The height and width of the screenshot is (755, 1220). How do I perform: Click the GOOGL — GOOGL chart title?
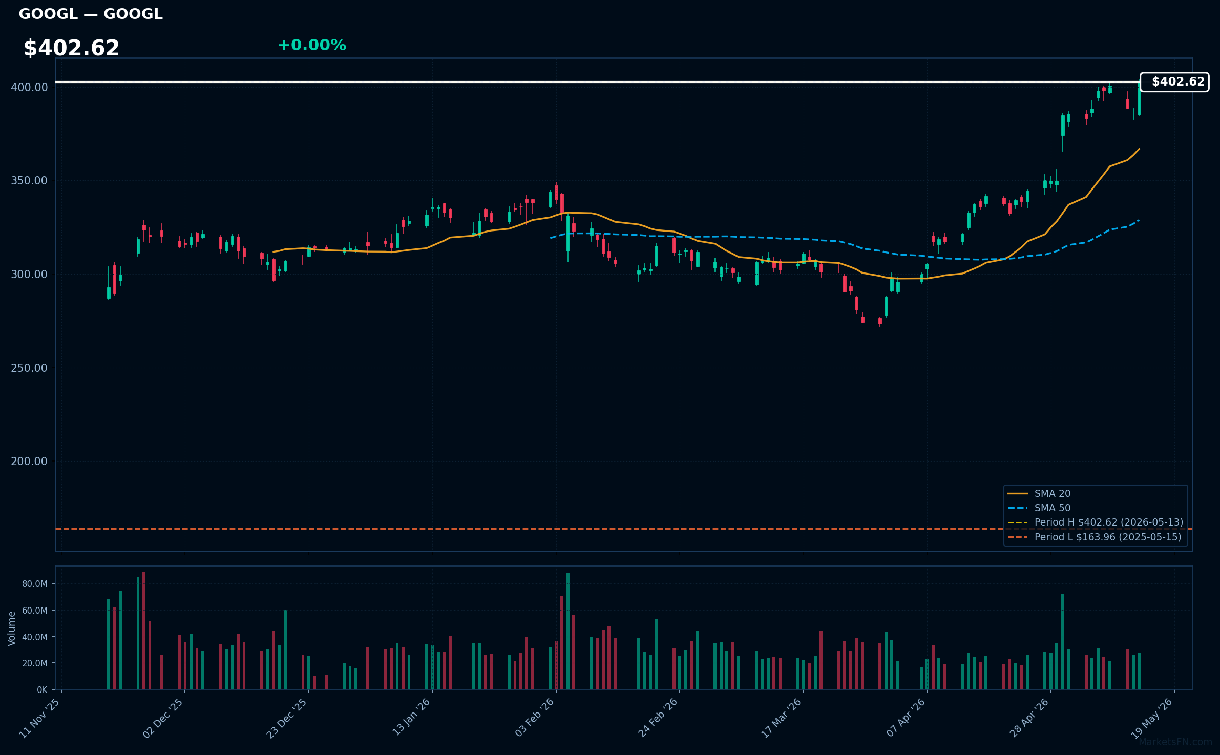(x=91, y=14)
